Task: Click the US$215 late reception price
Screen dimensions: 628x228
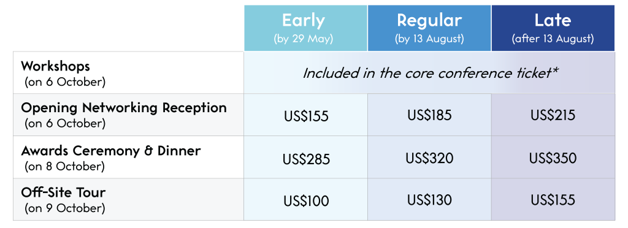Action: (553, 115)
